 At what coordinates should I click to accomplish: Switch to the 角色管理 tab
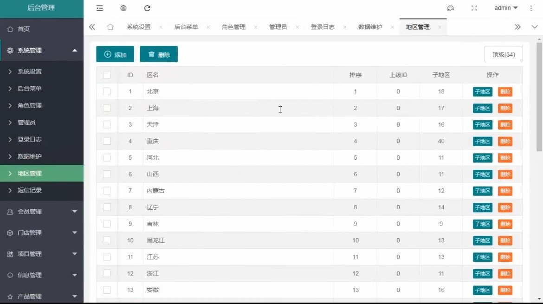(x=234, y=27)
